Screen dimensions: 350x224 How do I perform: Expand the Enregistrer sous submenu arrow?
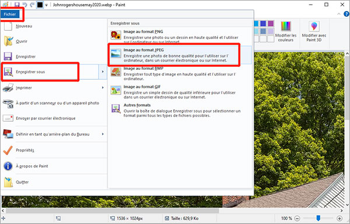[x=103, y=72]
